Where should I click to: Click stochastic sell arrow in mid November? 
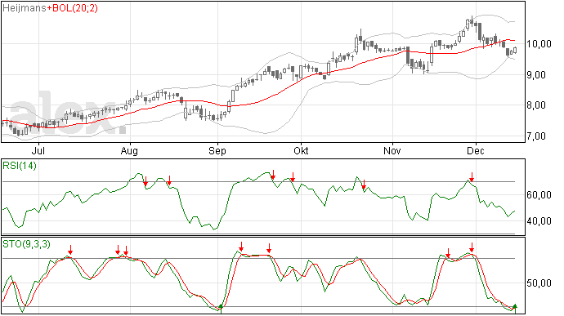click(448, 253)
